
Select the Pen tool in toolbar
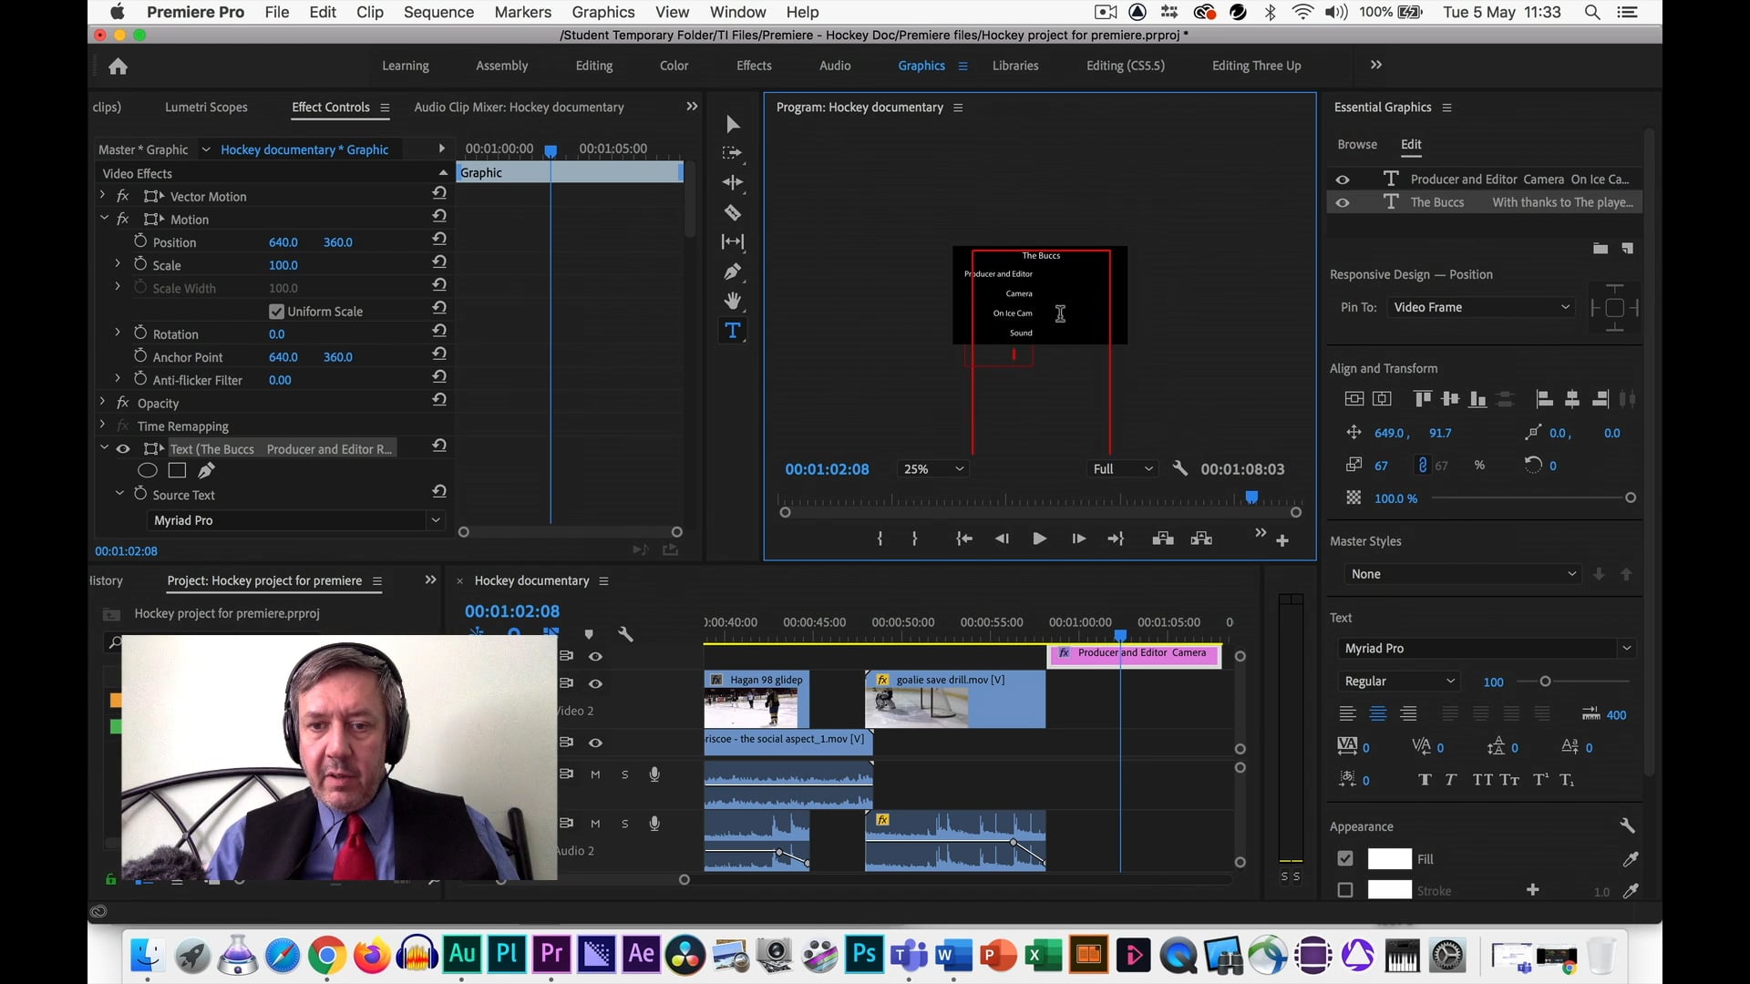733,272
